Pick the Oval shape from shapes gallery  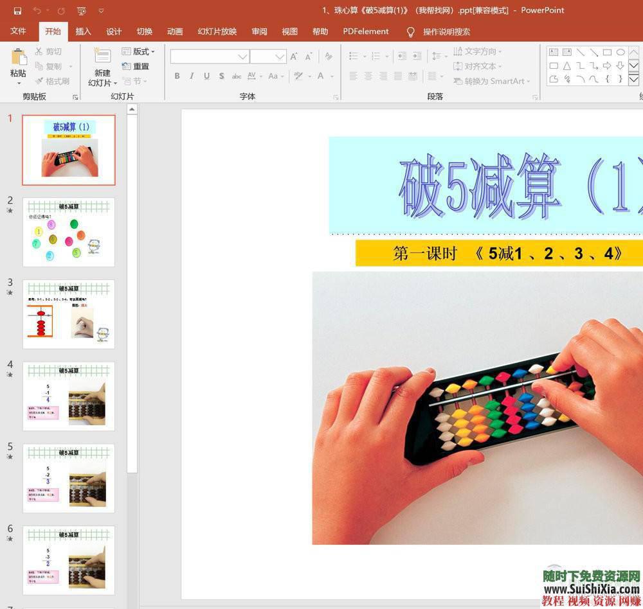point(620,51)
